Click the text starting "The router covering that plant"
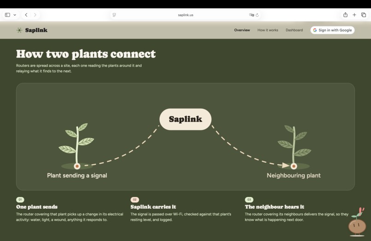The image size is (371, 241). (x=70, y=217)
